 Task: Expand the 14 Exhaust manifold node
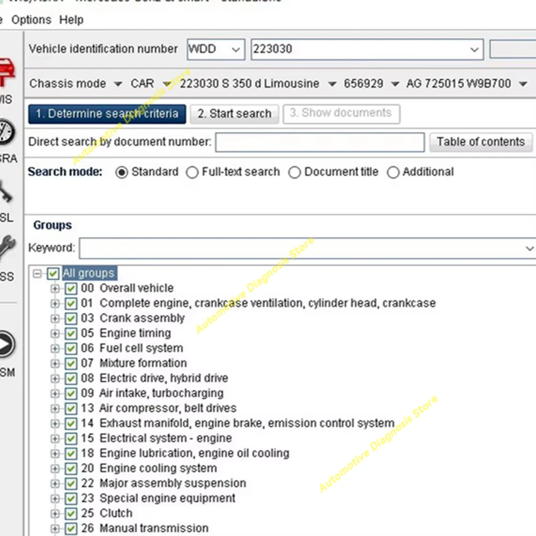coord(55,423)
